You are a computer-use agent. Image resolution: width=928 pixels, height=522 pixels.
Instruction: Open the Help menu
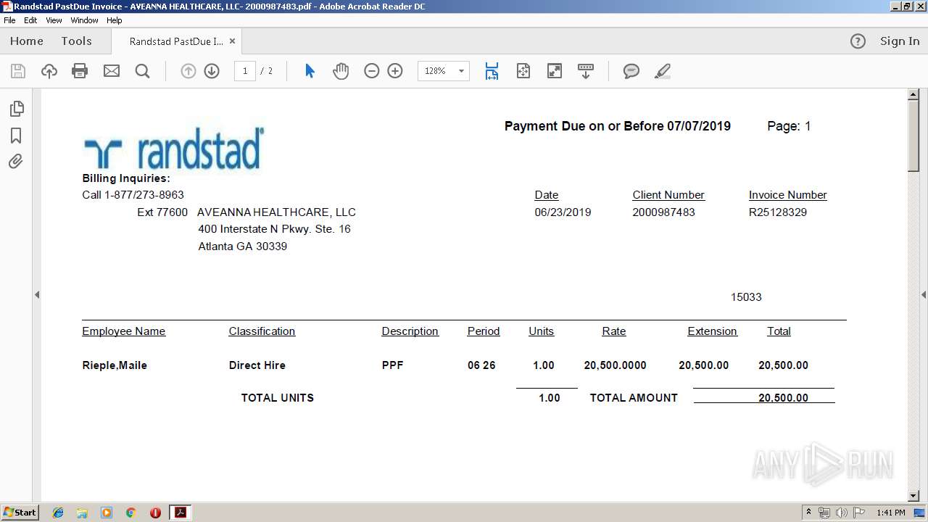(x=115, y=20)
